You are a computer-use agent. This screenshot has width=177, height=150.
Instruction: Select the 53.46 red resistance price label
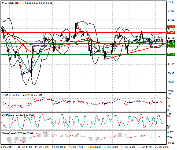point(171,32)
